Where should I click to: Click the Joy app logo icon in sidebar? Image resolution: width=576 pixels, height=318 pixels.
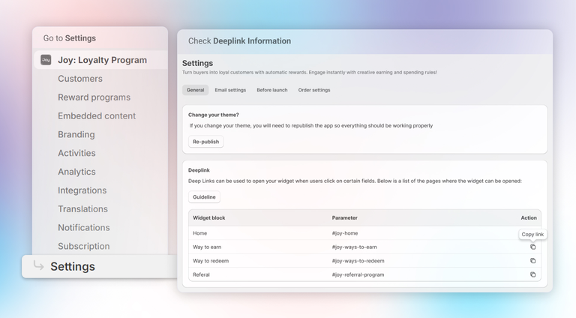(x=46, y=60)
